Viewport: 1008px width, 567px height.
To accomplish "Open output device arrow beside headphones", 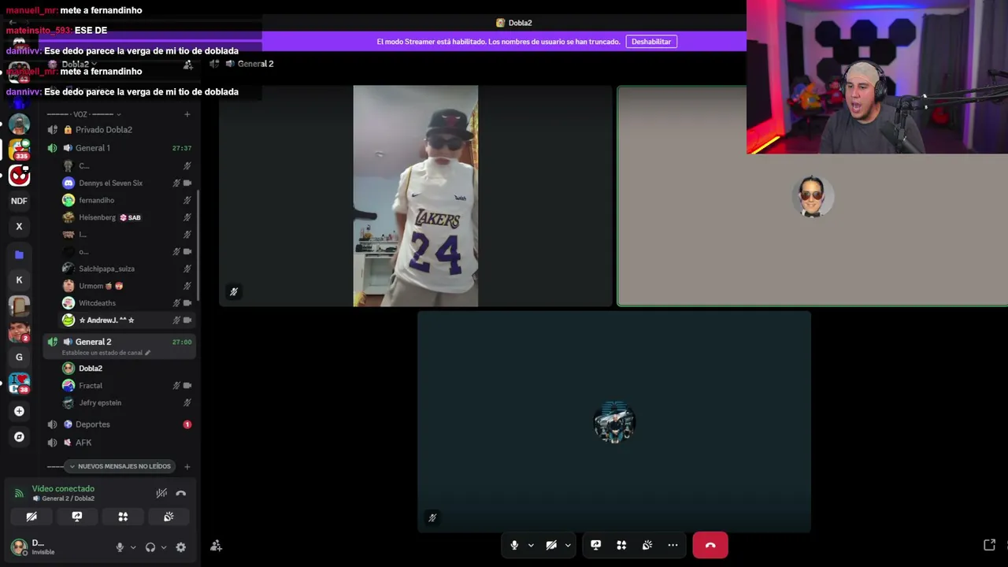I will [163, 547].
